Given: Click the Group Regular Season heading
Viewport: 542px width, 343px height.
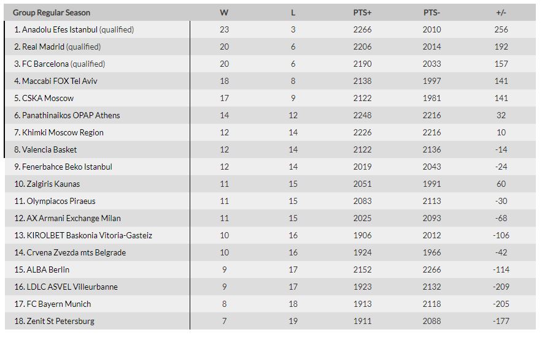Looking at the screenshot, I should 51,12.
